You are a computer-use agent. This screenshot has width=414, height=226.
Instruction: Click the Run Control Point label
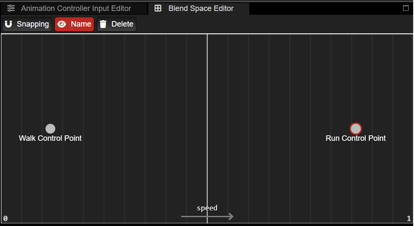tap(356, 138)
